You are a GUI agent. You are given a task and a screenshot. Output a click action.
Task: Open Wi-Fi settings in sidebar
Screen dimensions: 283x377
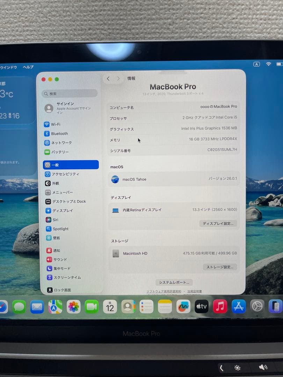coord(52,124)
